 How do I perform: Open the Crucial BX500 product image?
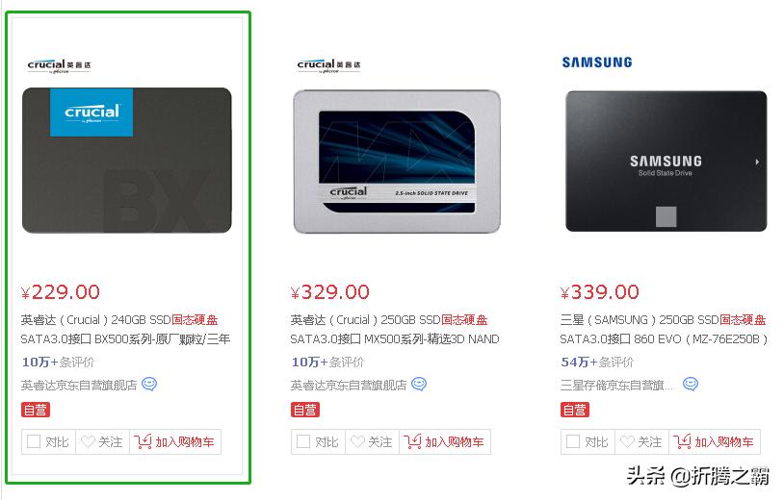(x=127, y=161)
